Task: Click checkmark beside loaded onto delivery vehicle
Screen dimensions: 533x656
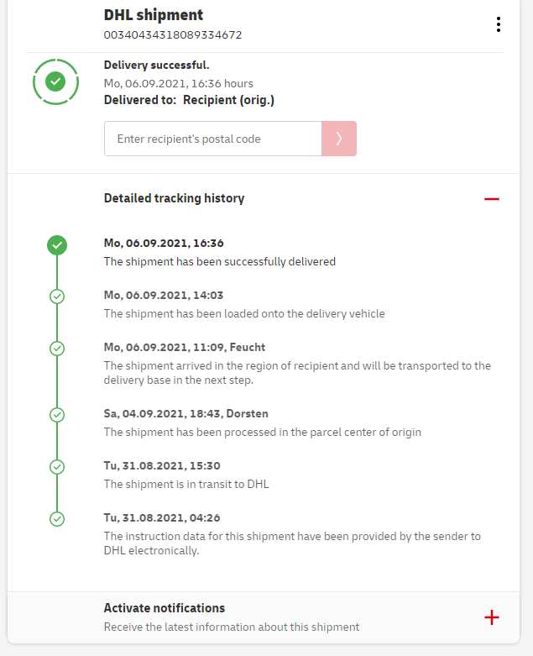Action: [57, 297]
